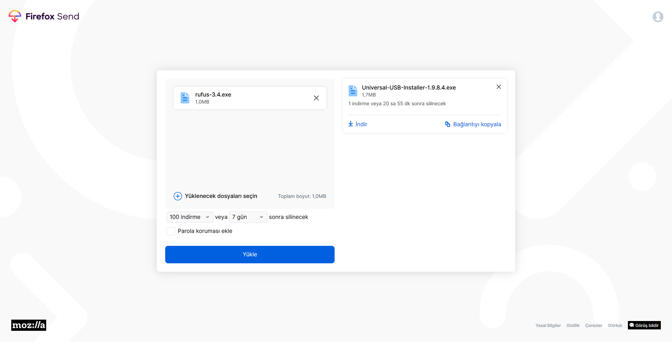Remove rufus-3.4.exe from upload list
The width and height of the screenshot is (672, 342).
pos(316,98)
